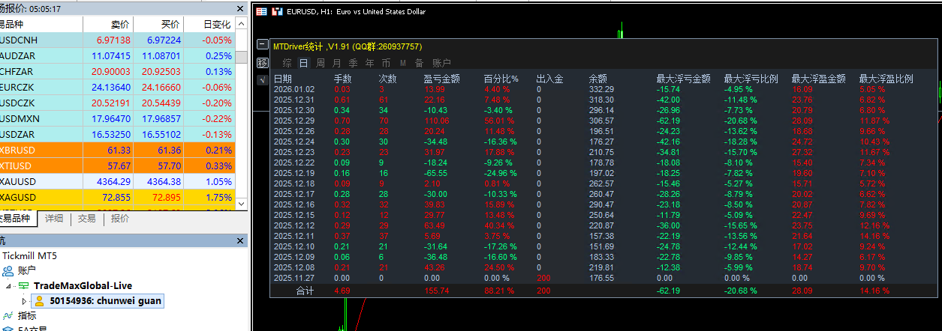
Task: Open the 备 tab in MTDriver panel
Action: 419,64
